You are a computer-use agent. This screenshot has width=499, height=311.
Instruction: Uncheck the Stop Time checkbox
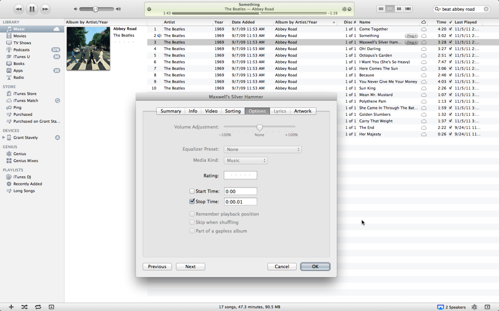(192, 201)
